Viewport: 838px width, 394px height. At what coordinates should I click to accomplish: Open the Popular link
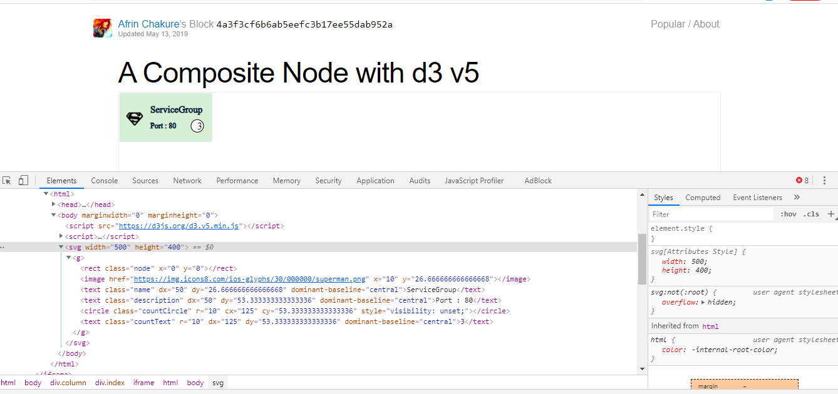(668, 24)
